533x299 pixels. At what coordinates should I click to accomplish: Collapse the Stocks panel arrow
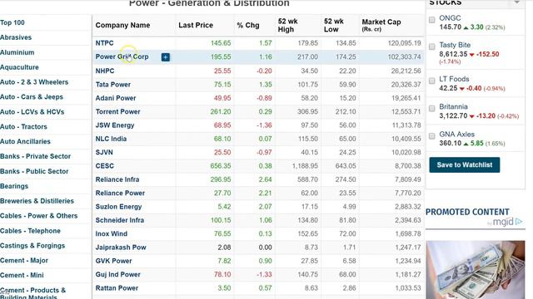(516, 2)
